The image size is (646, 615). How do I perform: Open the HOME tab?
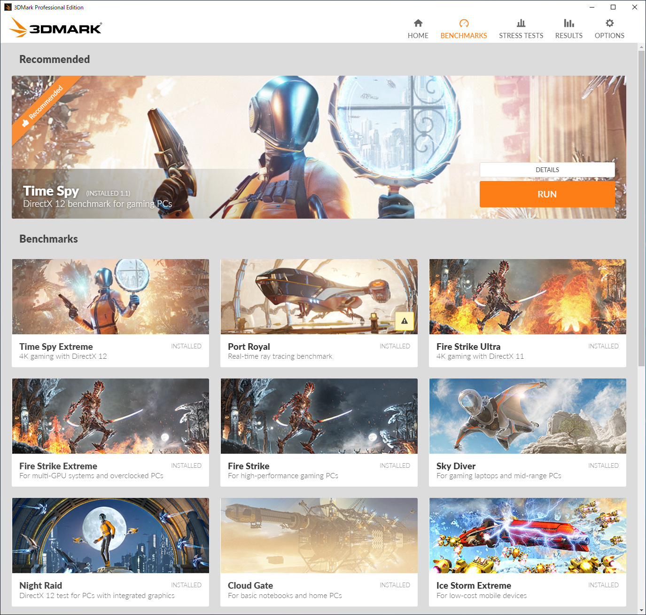[418, 28]
